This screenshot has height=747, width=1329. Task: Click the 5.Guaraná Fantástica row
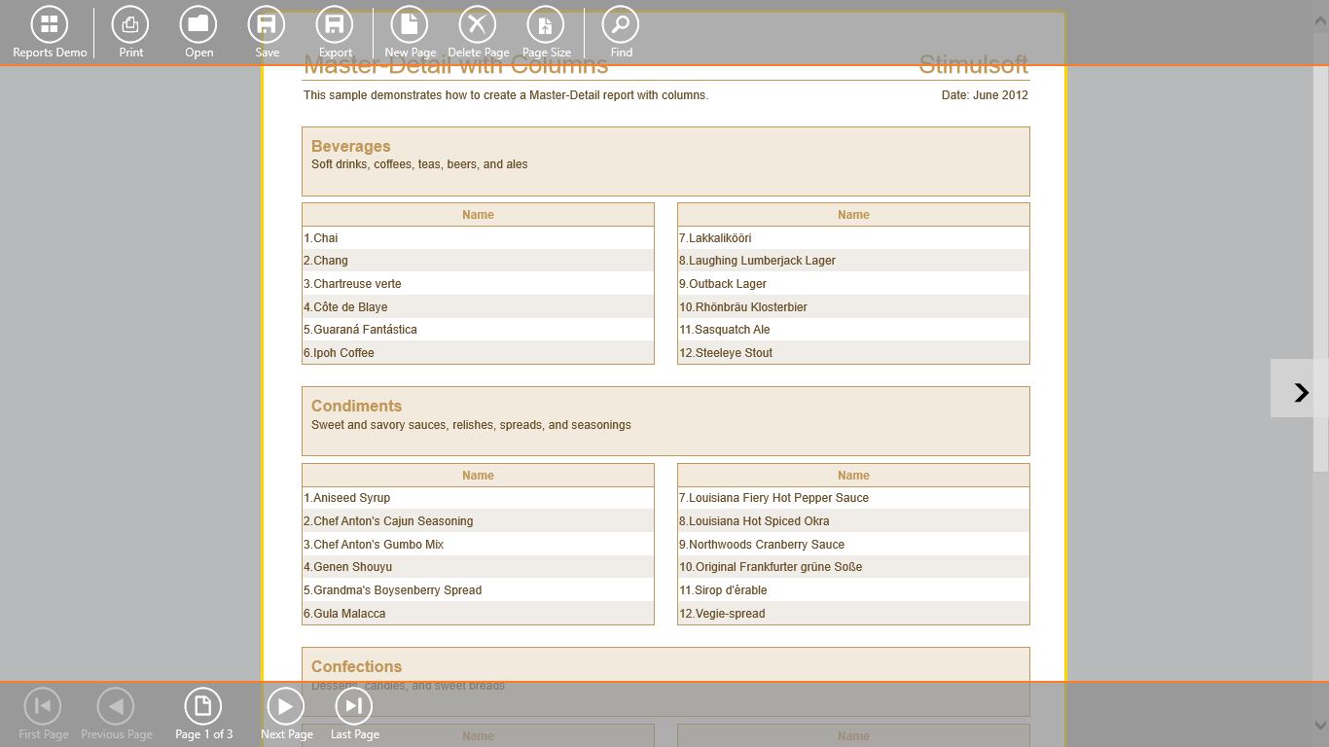pos(478,330)
